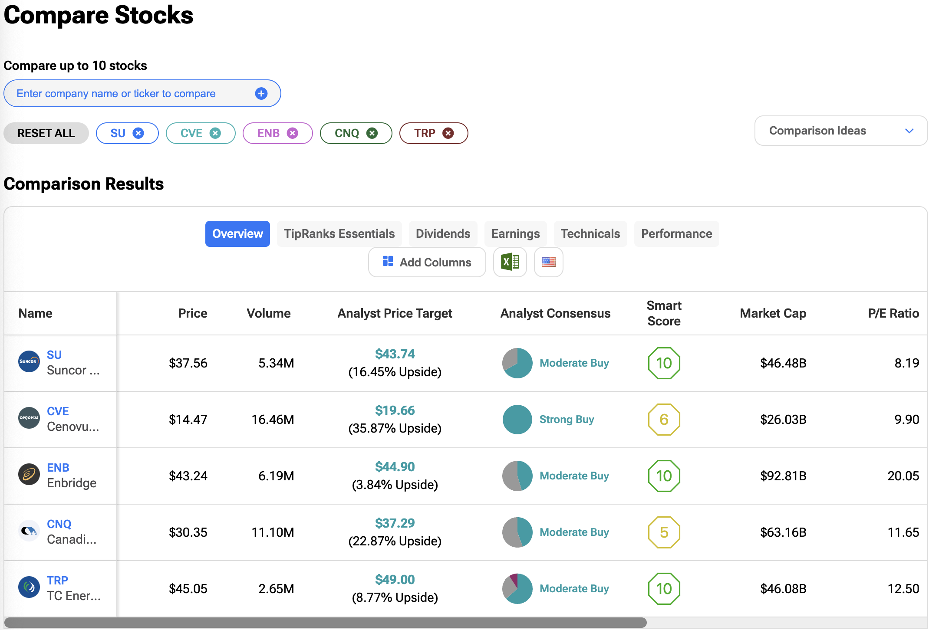Viewport: 929px width, 630px height.
Task: Click the plus icon in the search field
Action: tap(261, 93)
